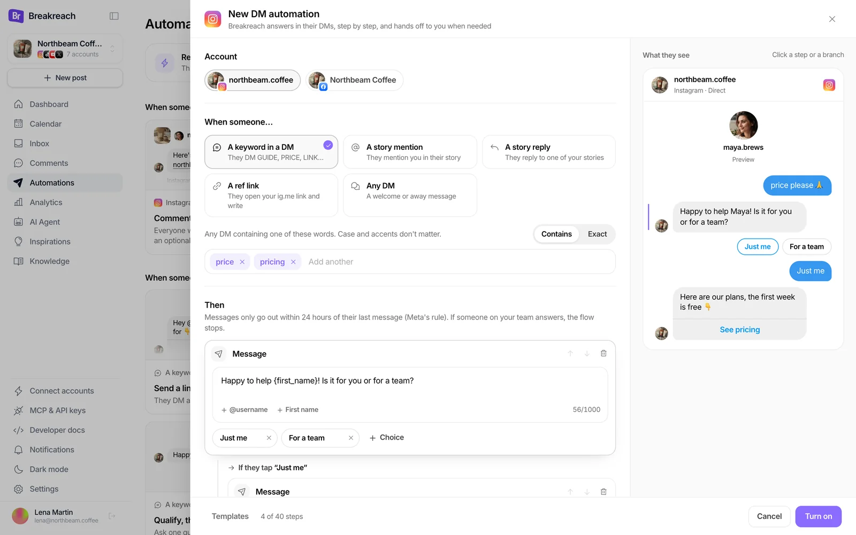Choose 'Any DM' trigger
Viewport: 856px width, 535px height.
[410, 195]
